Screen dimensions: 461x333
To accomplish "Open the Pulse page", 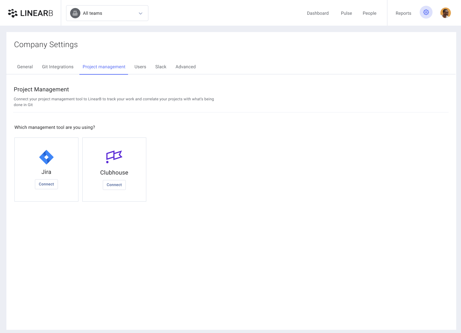I will pyautogui.click(x=346, y=13).
